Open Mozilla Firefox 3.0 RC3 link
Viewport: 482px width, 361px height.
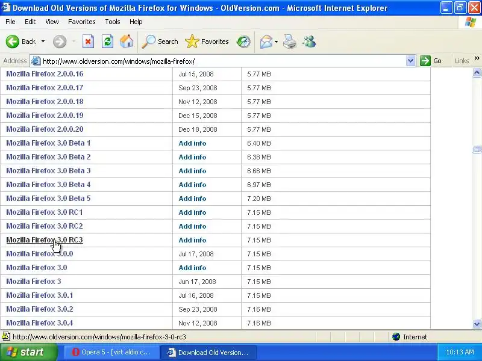(x=45, y=240)
